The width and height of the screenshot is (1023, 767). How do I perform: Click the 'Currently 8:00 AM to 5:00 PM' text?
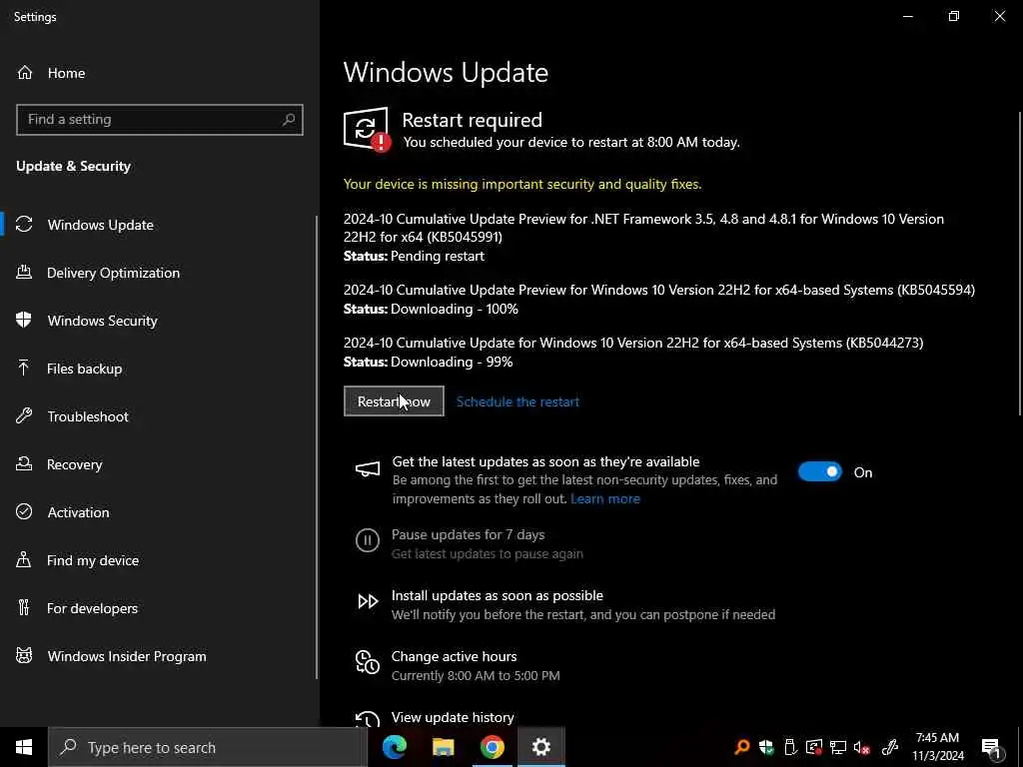click(x=476, y=676)
